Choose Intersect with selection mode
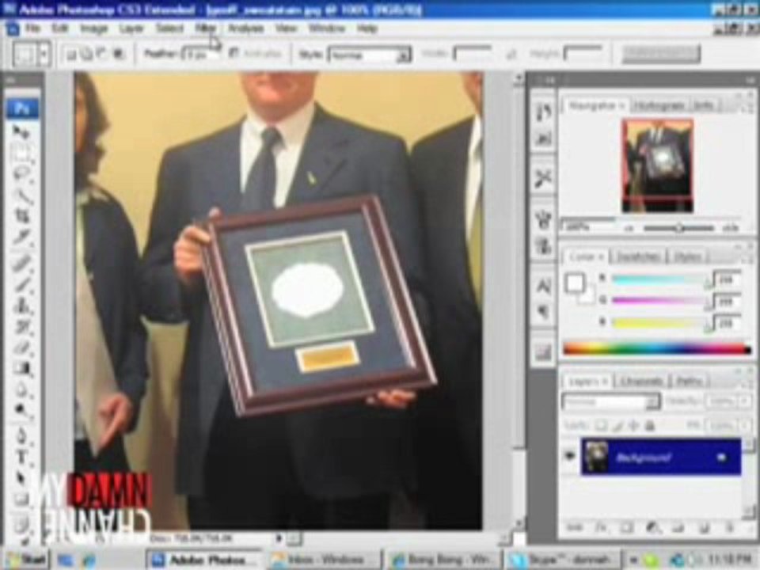 (x=118, y=55)
